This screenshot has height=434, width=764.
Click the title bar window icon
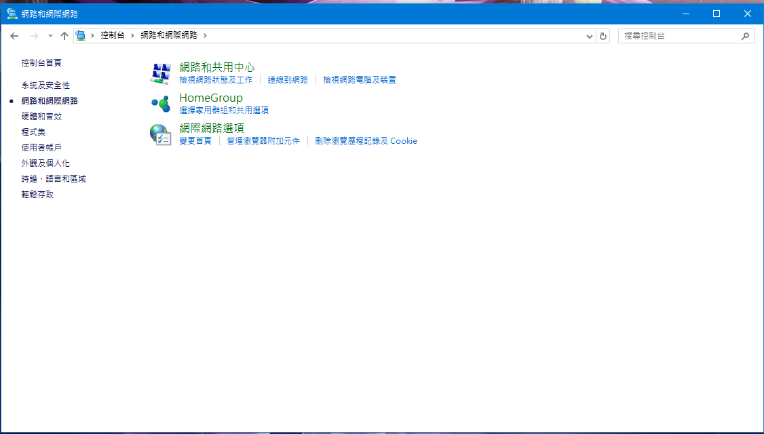pyautogui.click(x=12, y=14)
